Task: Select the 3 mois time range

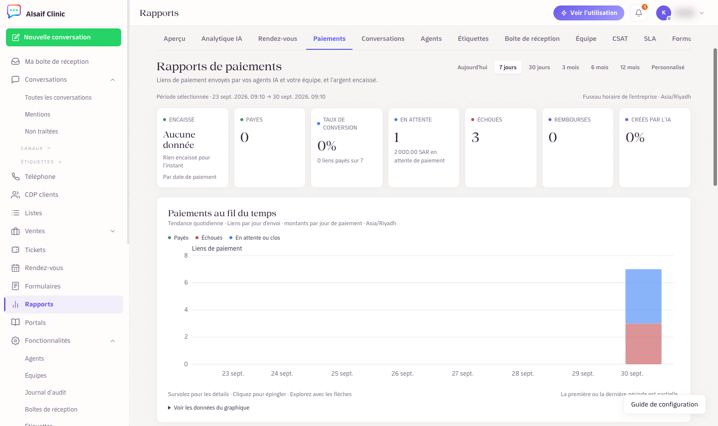Action: (570, 67)
